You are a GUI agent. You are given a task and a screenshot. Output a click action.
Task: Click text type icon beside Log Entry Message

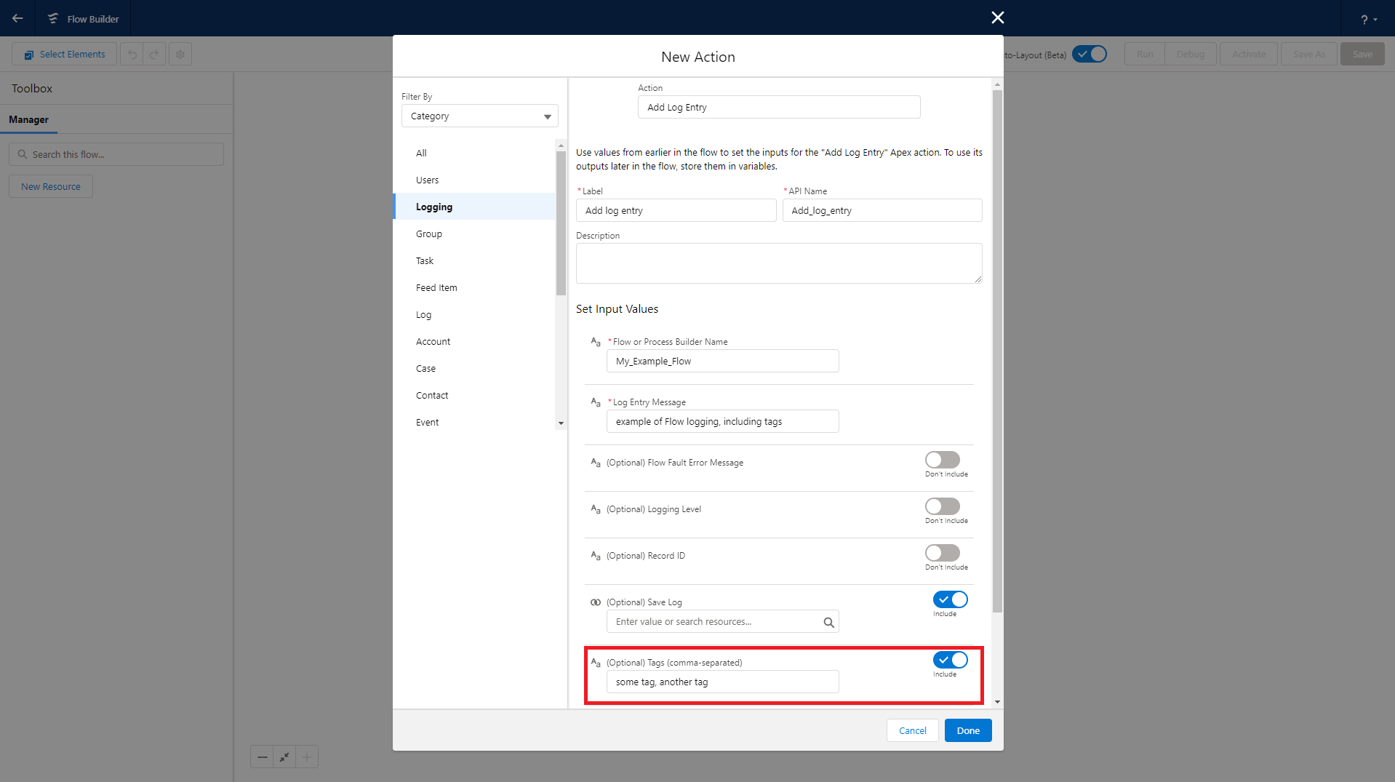pyautogui.click(x=596, y=402)
